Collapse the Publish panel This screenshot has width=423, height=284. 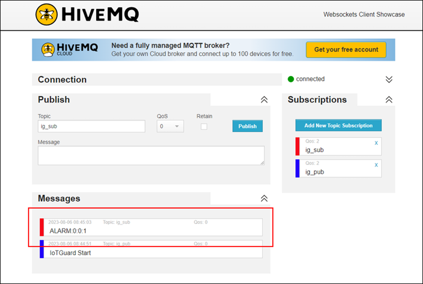pos(264,100)
